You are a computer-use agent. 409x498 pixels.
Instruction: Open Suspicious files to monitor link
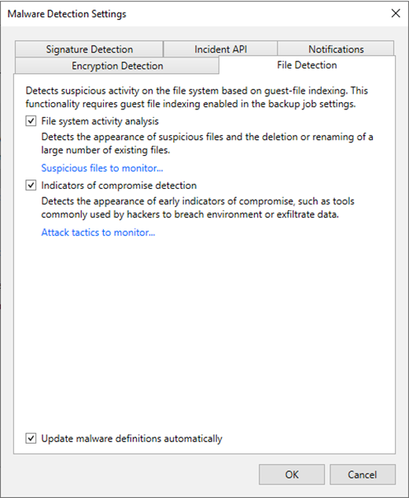pyautogui.click(x=102, y=168)
